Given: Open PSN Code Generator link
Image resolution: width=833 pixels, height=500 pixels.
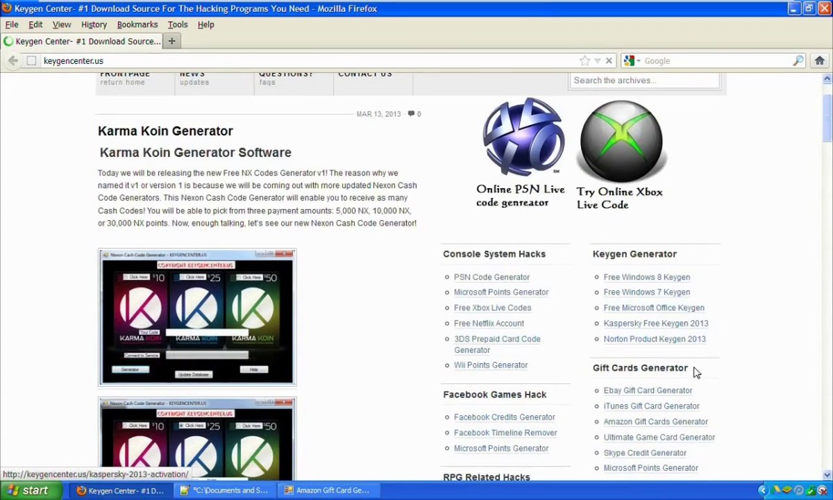Looking at the screenshot, I should [491, 277].
